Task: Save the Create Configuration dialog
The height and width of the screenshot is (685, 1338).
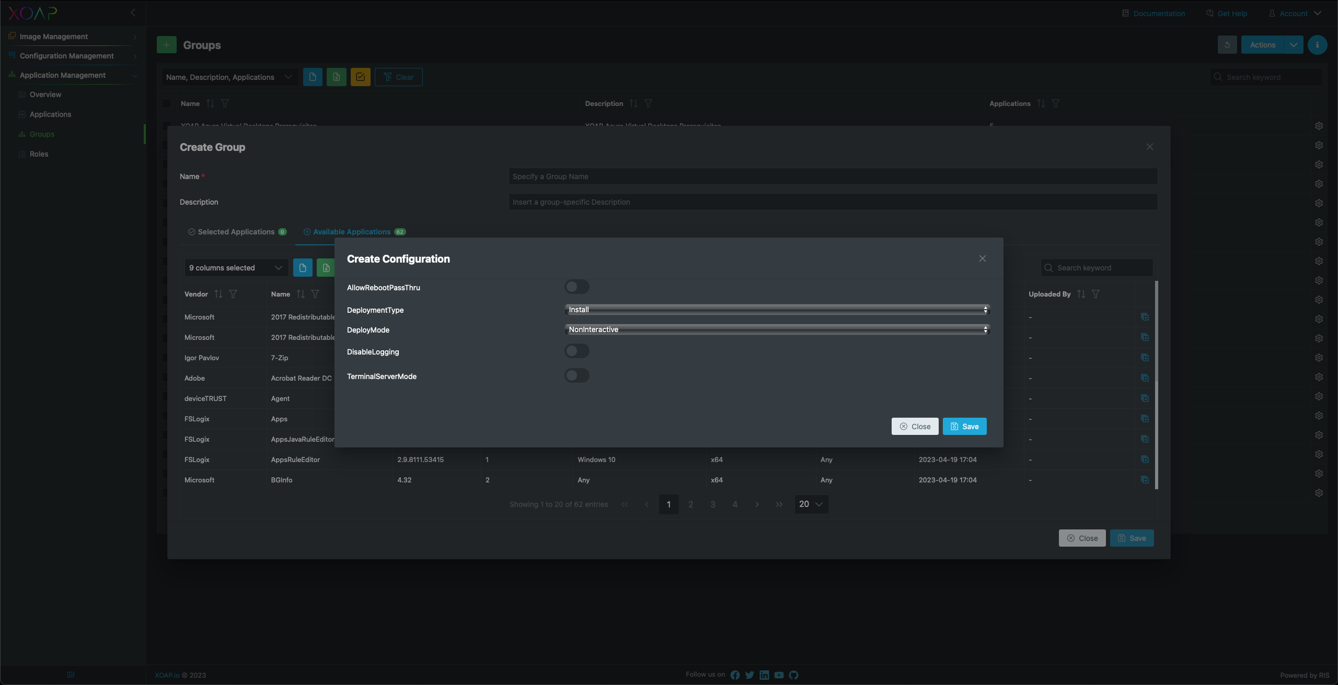Action: coord(964,426)
